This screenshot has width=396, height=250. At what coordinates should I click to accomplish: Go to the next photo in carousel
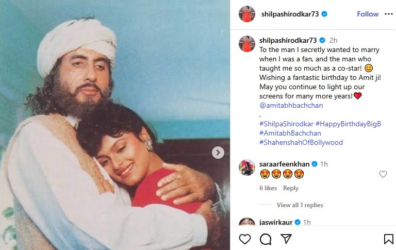point(218,153)
